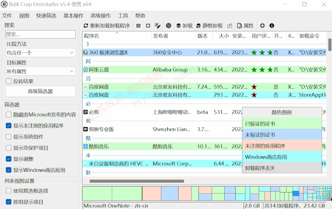Click the 必剪 app icon
332x209 pixels.
pos(86,112)
